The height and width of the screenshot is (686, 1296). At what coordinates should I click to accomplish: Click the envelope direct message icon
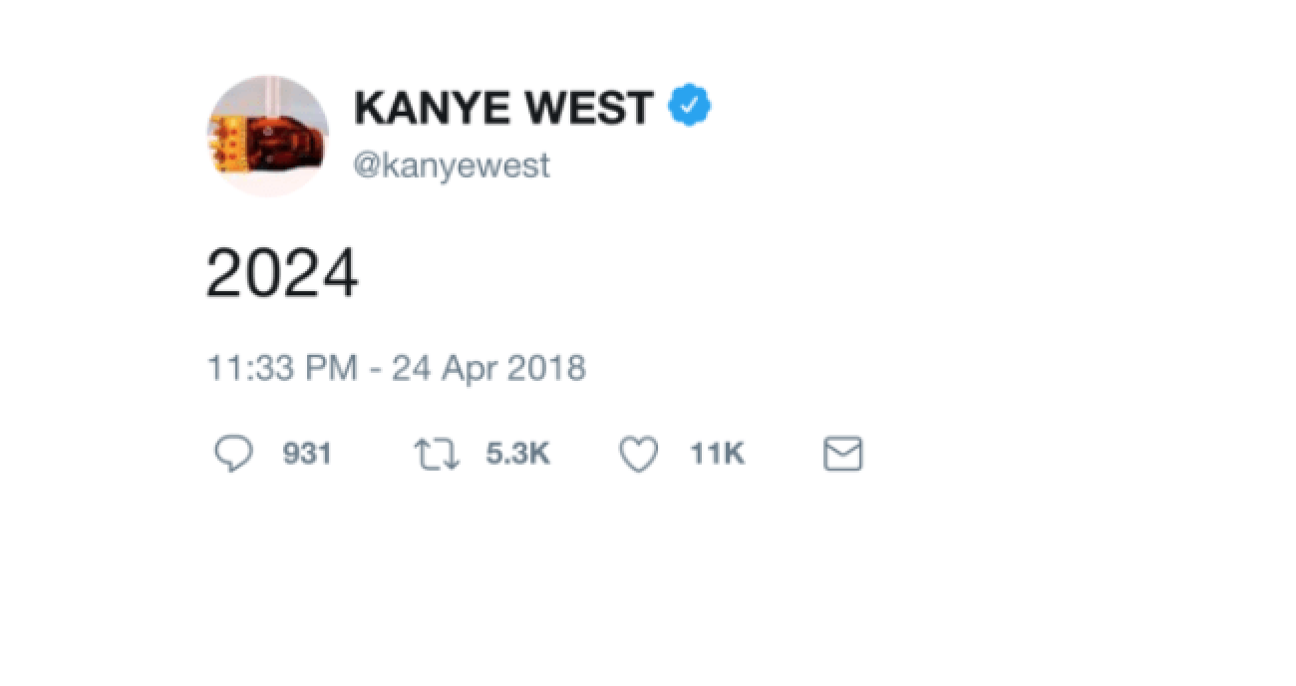pyautogui.click(x=842, y=455)
